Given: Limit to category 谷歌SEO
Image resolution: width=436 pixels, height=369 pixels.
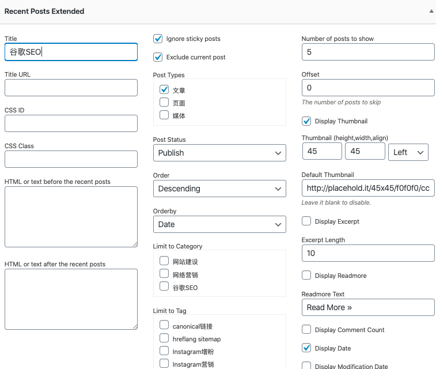Looking at the screenshot, I should click(164, 286).
